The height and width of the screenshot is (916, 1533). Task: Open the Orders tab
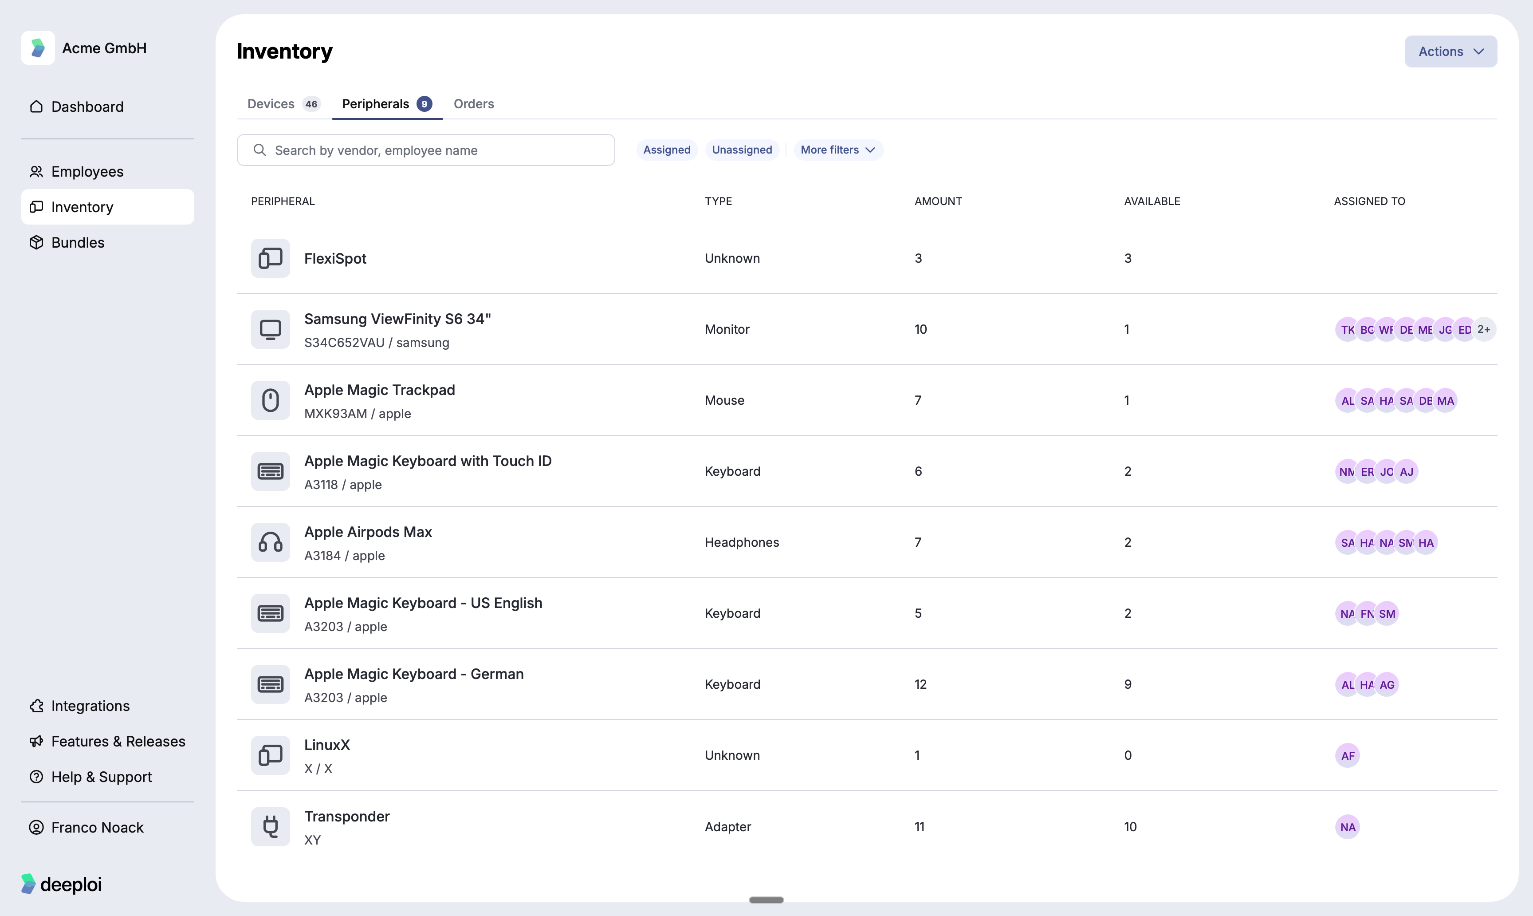tap(473, 104)
